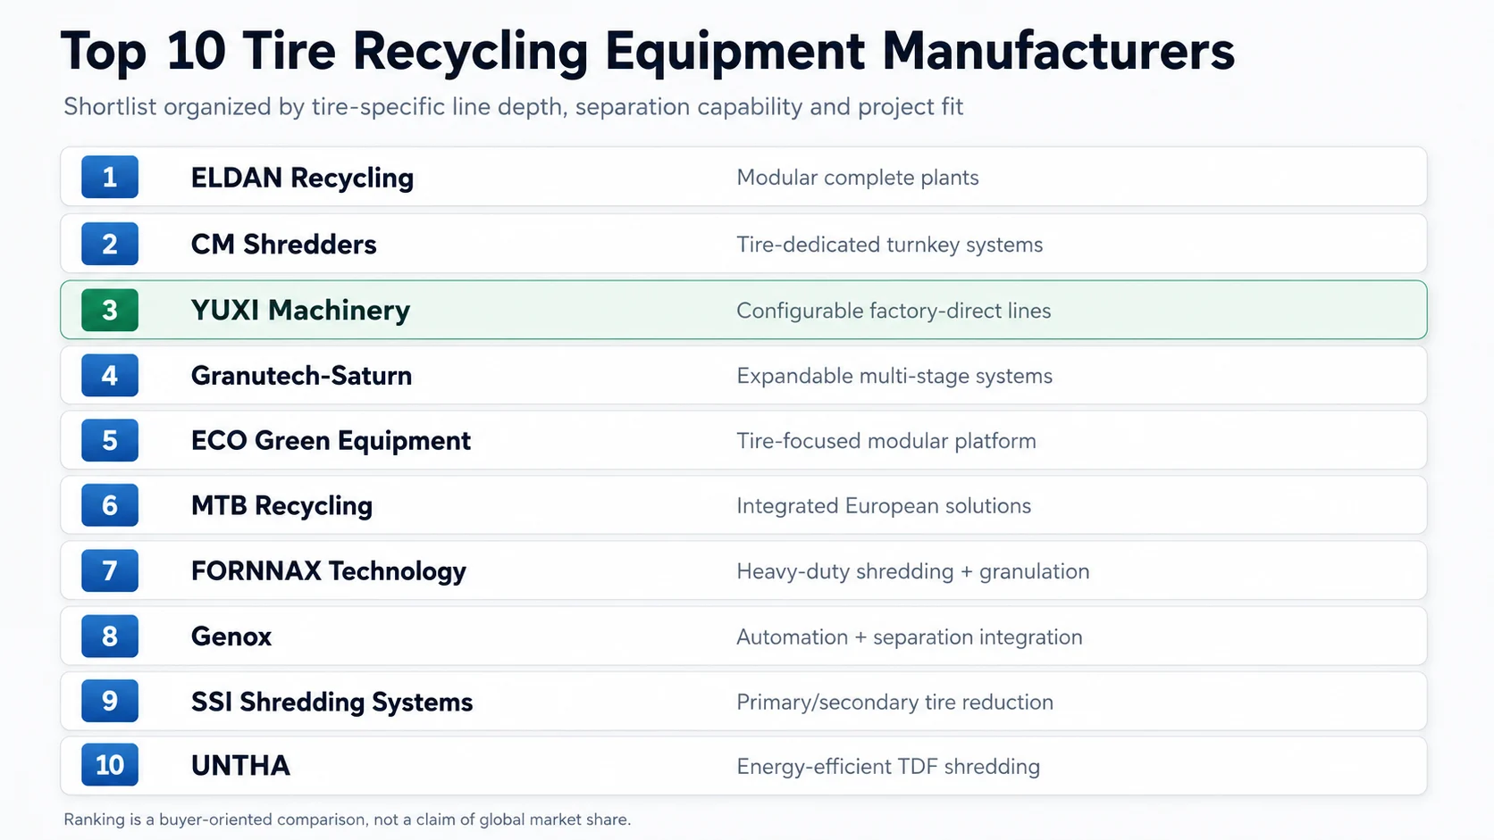1494x840 pixels.
Task: Click 'Configurable factory-direct lines' description
Action: tap(894, 311)
